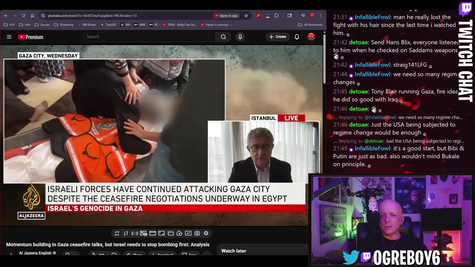Go back with the browser back arrow
The height and width of the screenshot is (267, 475).
(x=6, y=16)
